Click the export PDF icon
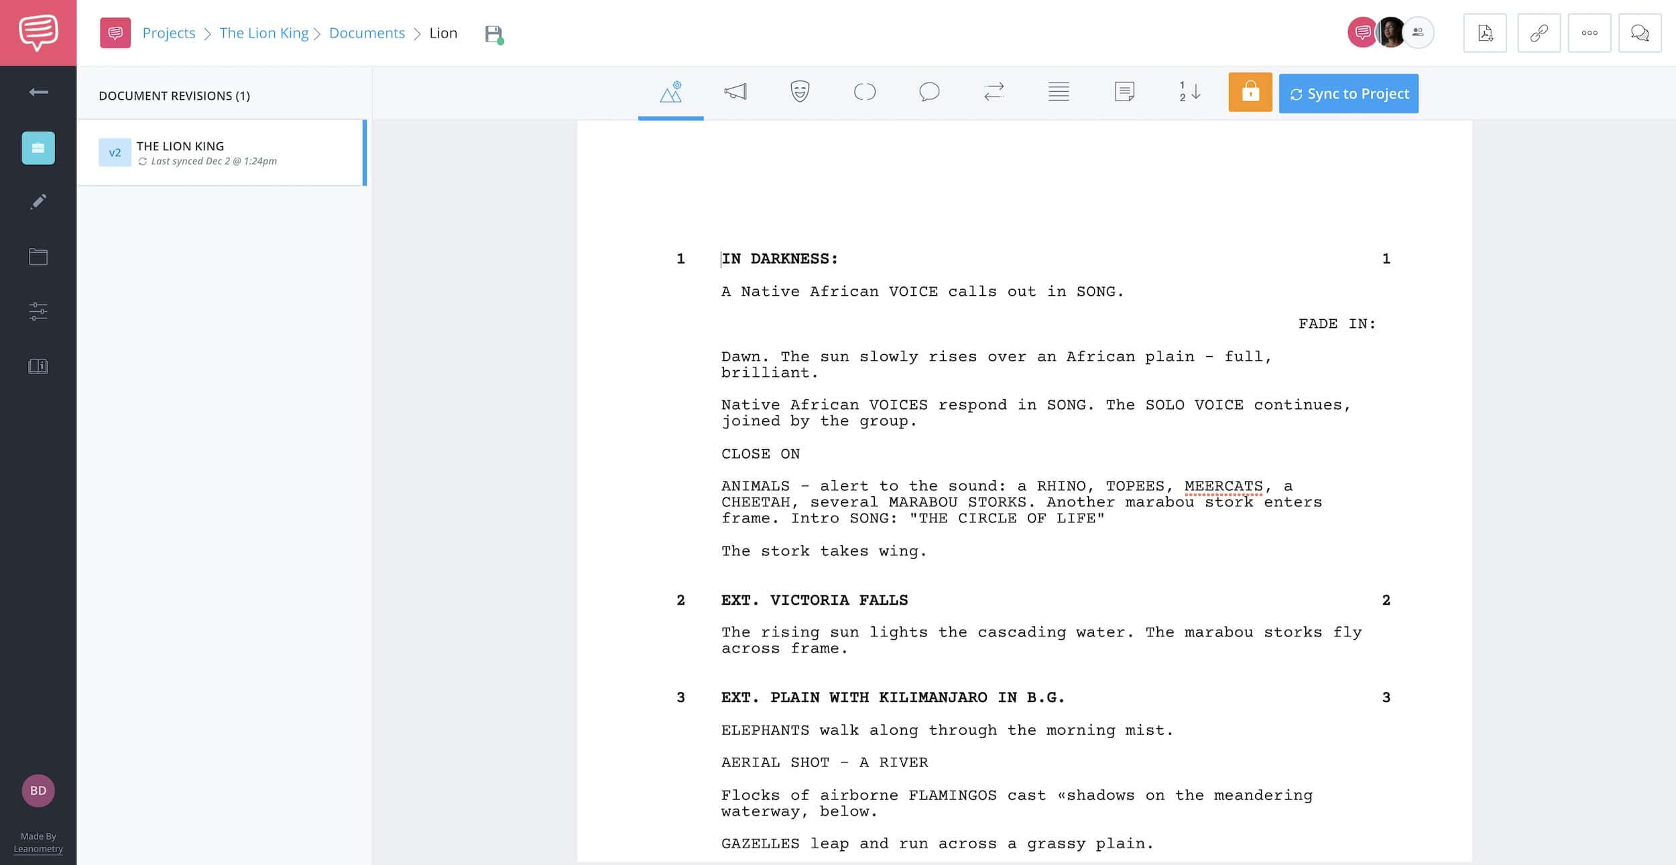Screen dimensions: 1676x865 (1485, 33)
